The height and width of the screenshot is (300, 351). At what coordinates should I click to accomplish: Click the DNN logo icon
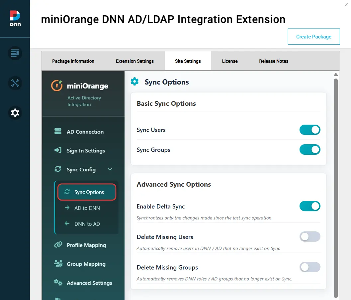[15, 18]
